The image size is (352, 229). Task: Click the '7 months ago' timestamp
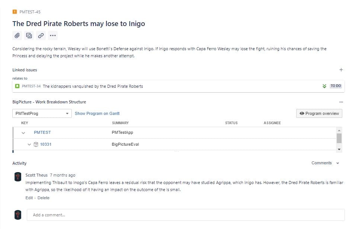click(63, 175)
